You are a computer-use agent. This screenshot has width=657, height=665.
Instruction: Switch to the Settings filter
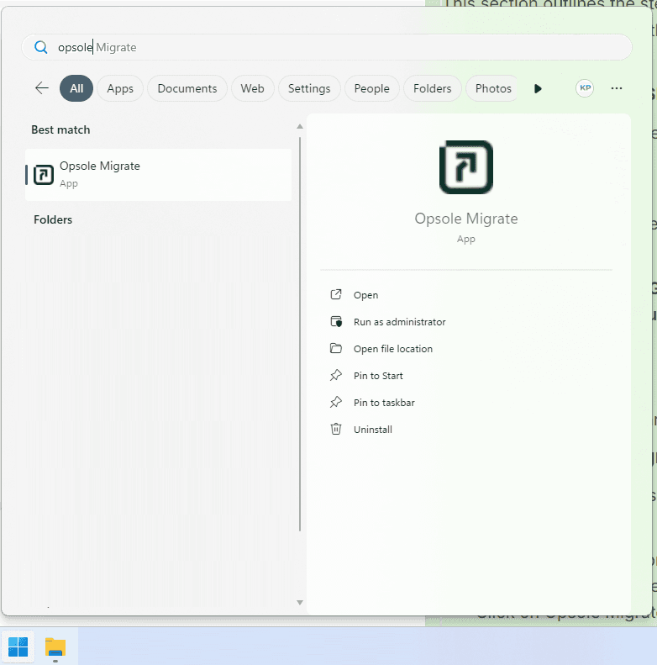point(309,88)
